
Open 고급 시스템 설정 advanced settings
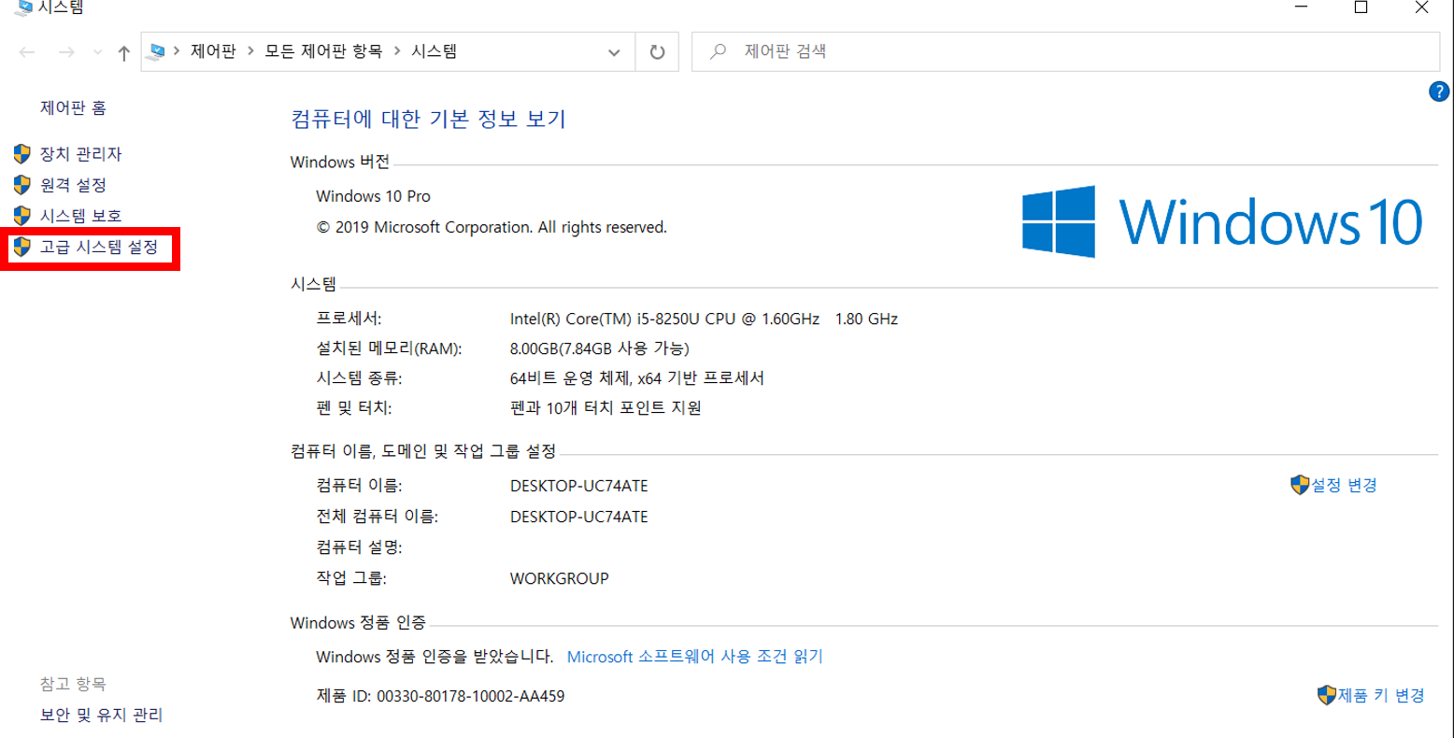[x=99, y=248]
